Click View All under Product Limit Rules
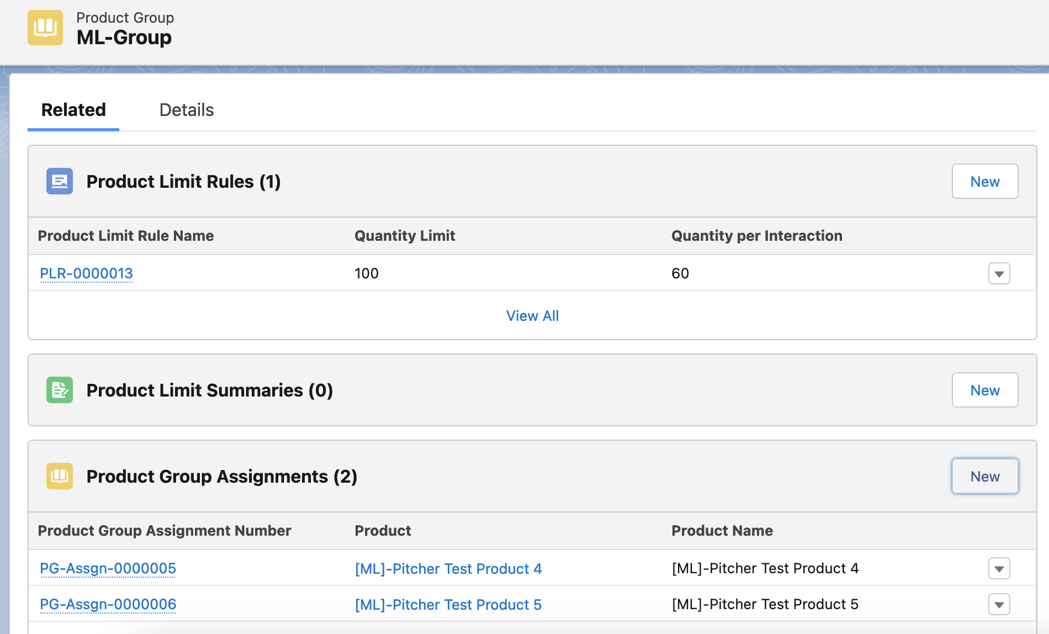The width and height of the screenshot is (1049, 634). [x=532, y=316]
